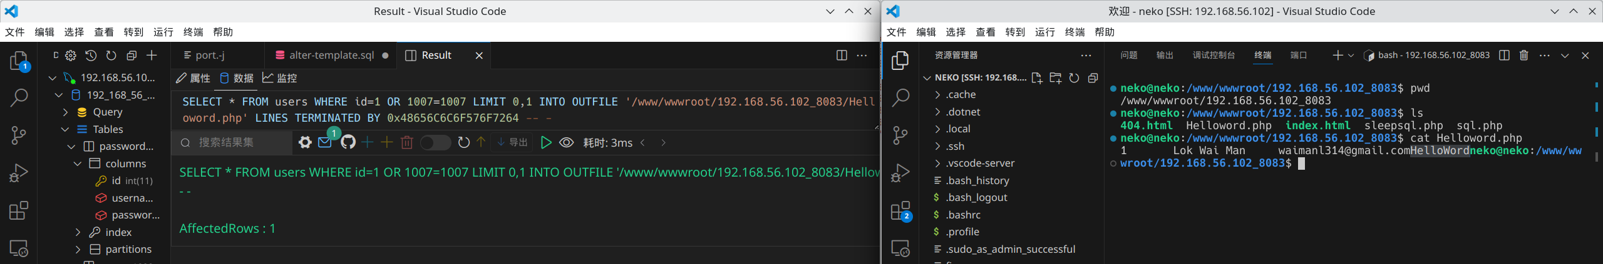Open Source Control in right window activity bar

point(900,135)
